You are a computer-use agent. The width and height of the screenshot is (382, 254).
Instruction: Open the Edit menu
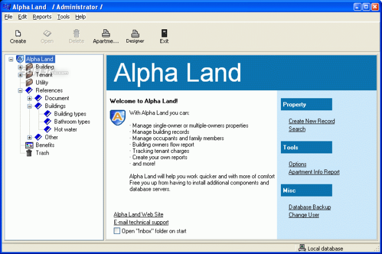coord(22,17)
